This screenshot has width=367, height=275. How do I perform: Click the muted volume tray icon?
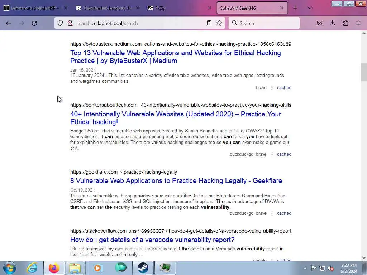[331, 269]
